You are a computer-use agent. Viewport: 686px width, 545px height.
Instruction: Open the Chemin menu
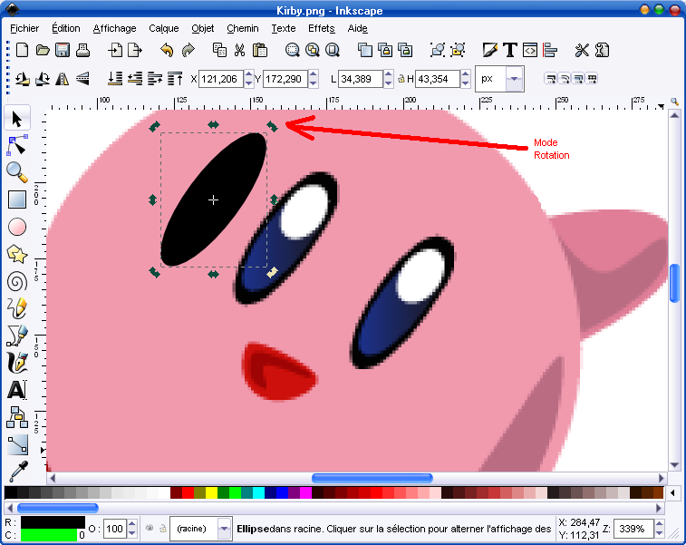[242, 28]
